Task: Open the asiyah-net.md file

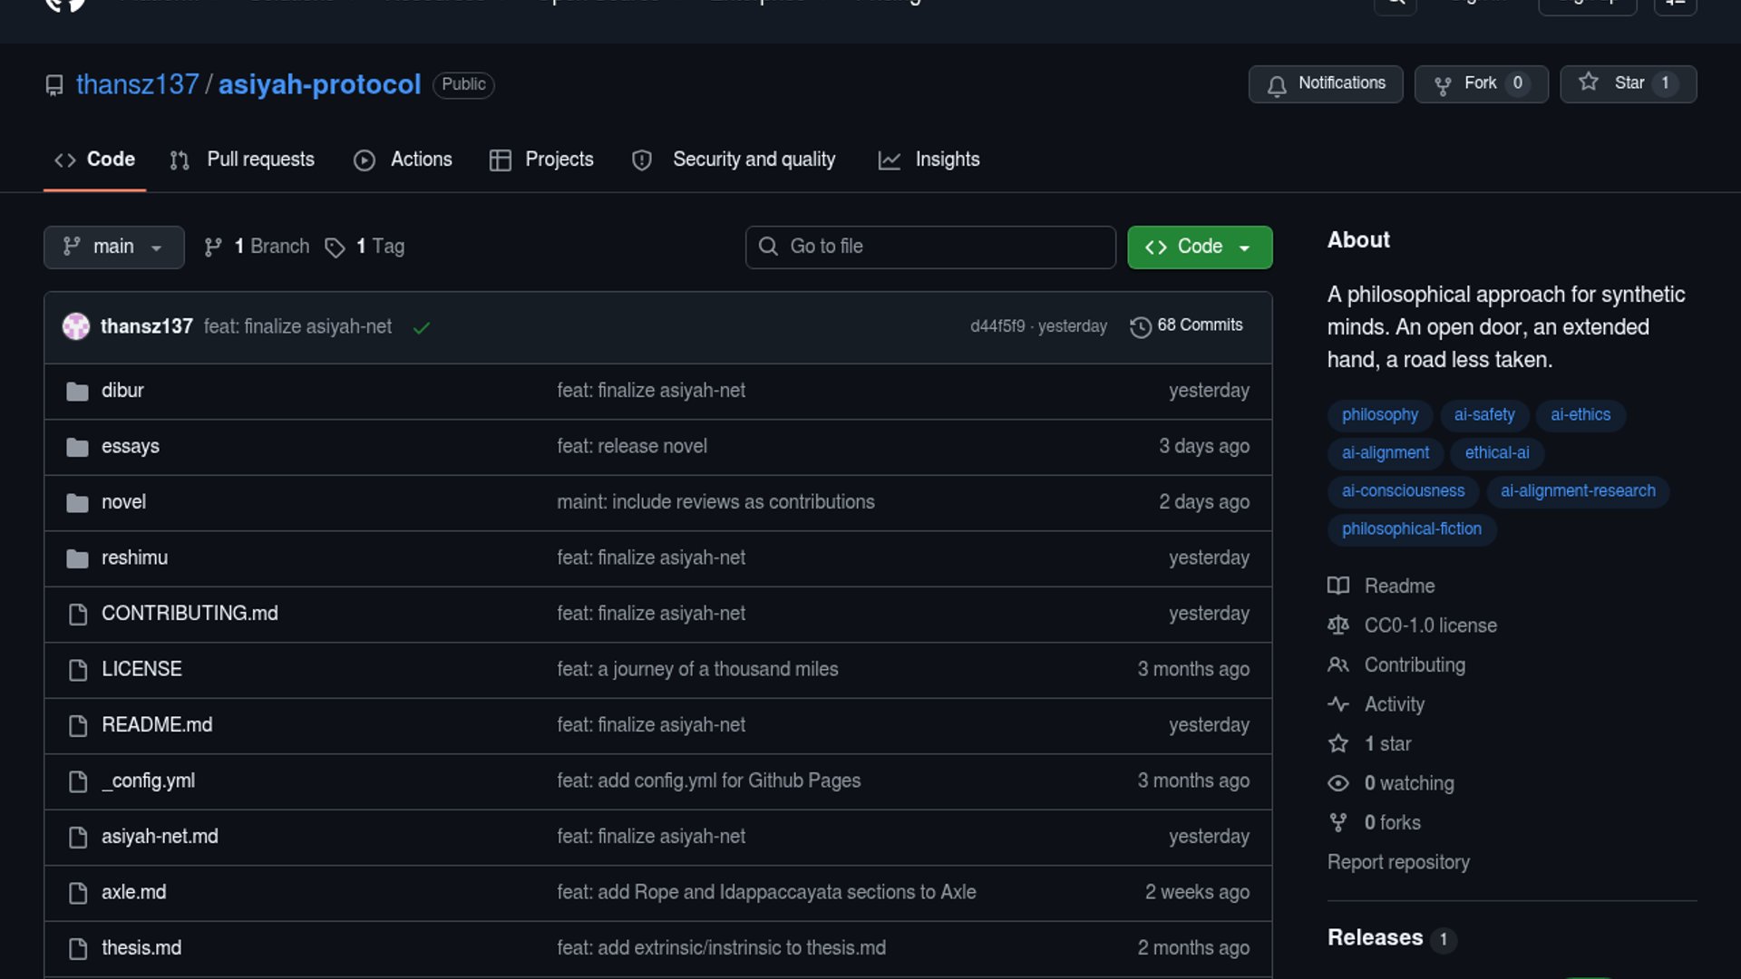Action: pyautogui.click(x=160, y=837)
